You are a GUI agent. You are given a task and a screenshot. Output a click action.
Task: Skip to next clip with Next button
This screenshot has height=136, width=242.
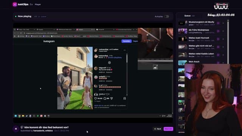pyautogui.click(x=168, y=129)
